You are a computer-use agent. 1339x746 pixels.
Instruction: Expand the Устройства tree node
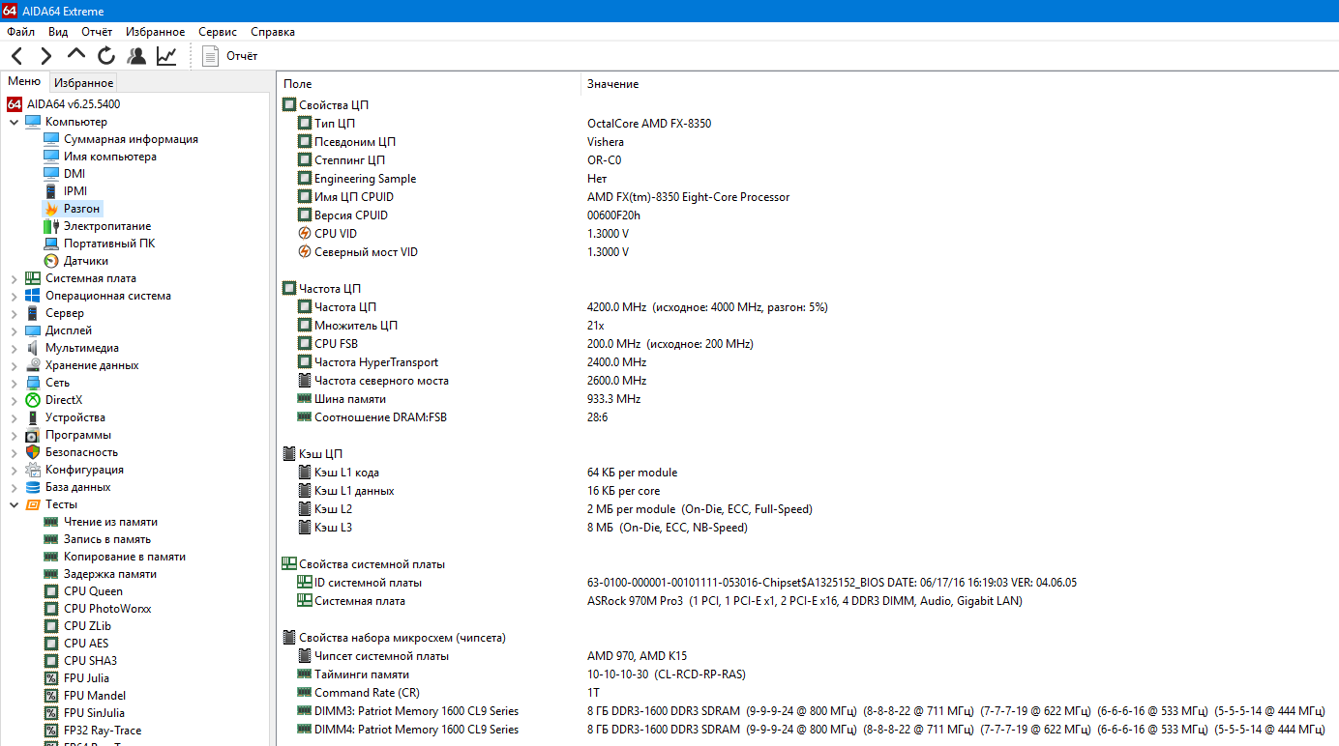pos(14,417)
